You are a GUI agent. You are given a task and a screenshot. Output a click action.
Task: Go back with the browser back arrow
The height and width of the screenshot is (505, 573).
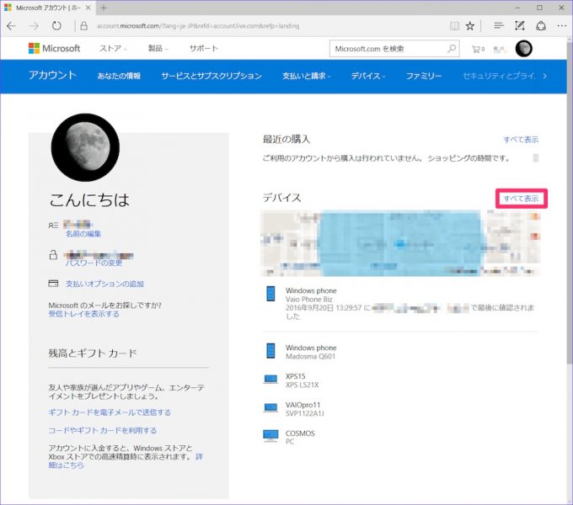click(x=12, y=26)
